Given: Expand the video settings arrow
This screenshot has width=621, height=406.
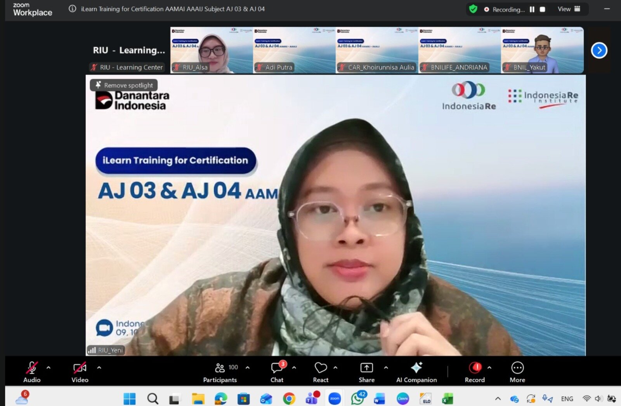Looking at the screenshot, I should (x=99, y=367).
